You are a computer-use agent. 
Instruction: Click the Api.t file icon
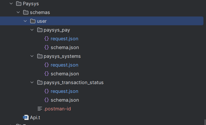tap(26, 117)
